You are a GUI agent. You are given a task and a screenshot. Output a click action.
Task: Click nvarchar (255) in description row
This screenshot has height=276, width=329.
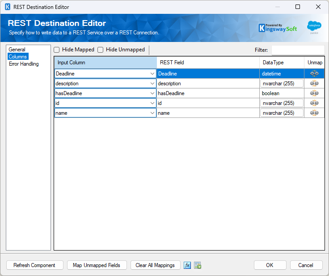(x=282, y=84)
